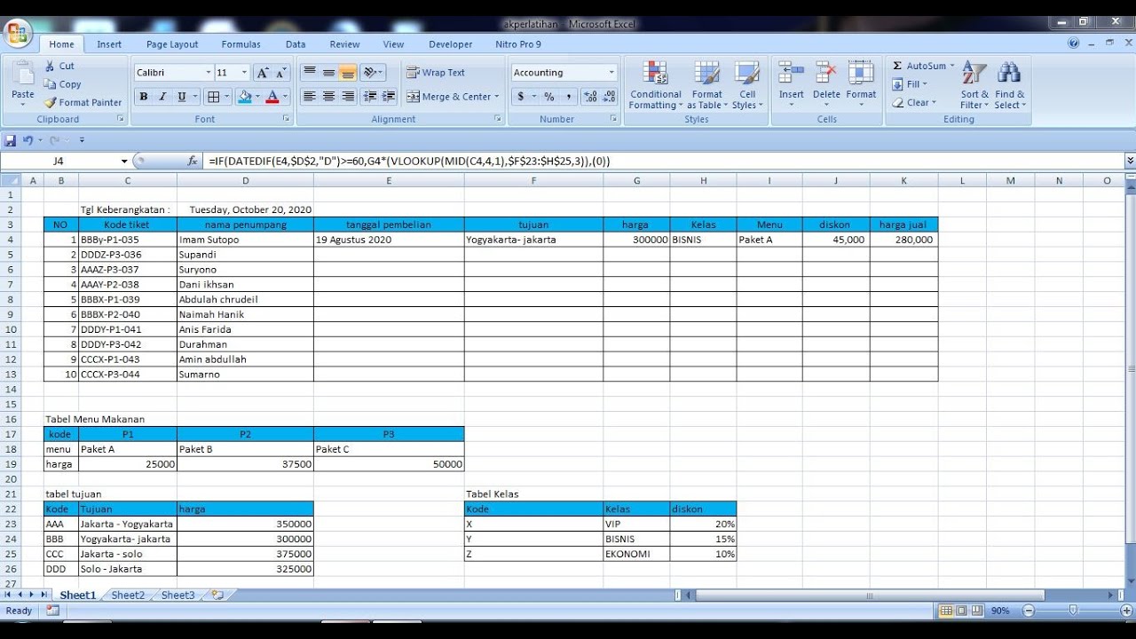Screen dimensions: 1136x639
Task: Switch to the Insert ribbon tab
Action: [x=109, y=44]
